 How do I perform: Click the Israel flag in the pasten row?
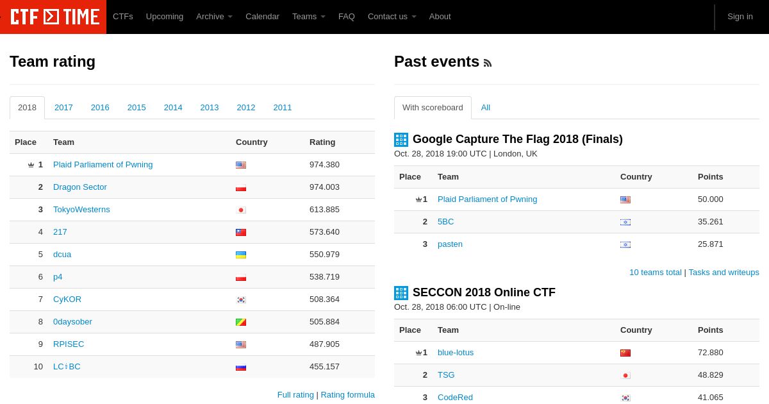[625, 244]
